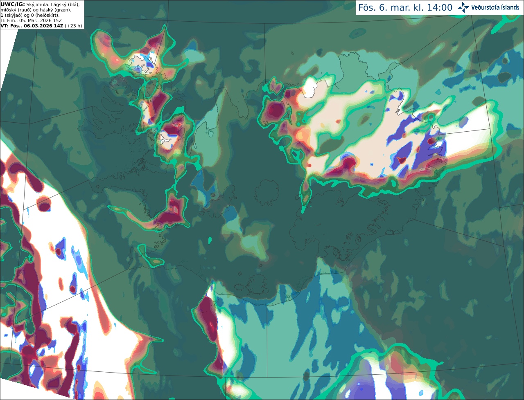
Task: Click the 'Veðurstofa Íslands' wordmark text
Action: 495,7
